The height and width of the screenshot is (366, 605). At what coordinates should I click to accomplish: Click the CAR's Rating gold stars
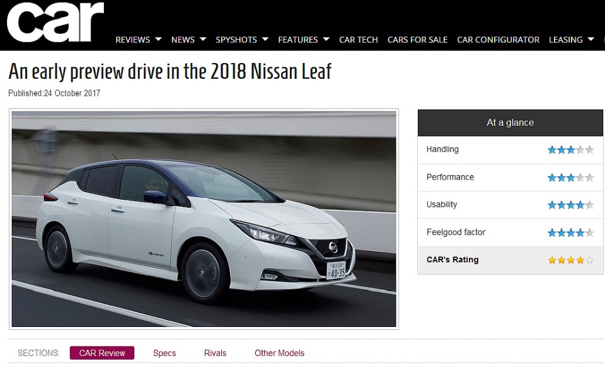(571, 260)
